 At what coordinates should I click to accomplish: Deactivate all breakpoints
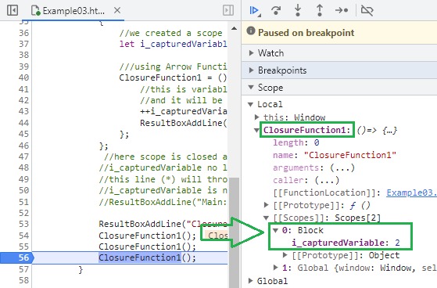pos(367,11)
